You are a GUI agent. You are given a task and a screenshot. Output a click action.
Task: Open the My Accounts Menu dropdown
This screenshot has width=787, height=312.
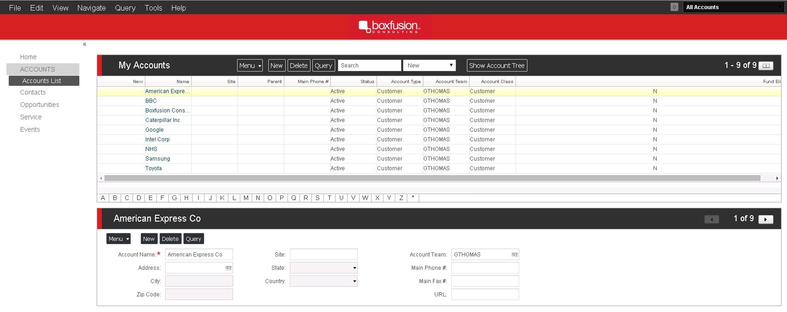tap(250, 66)
